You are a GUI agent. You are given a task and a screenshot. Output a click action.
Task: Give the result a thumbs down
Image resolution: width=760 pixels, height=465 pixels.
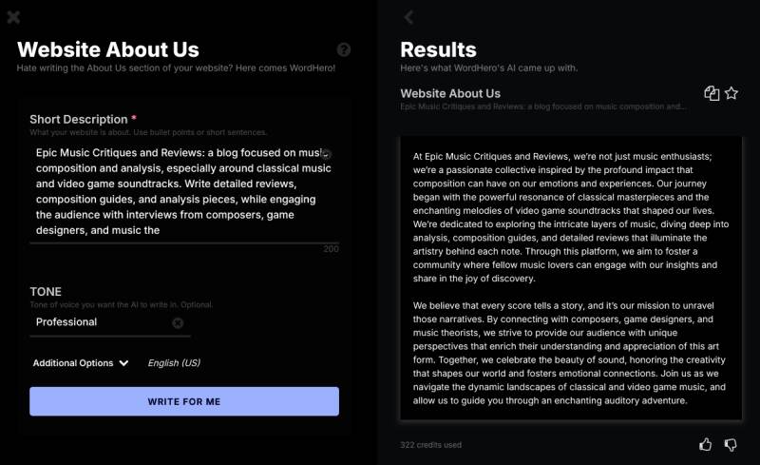coord(731,444)
